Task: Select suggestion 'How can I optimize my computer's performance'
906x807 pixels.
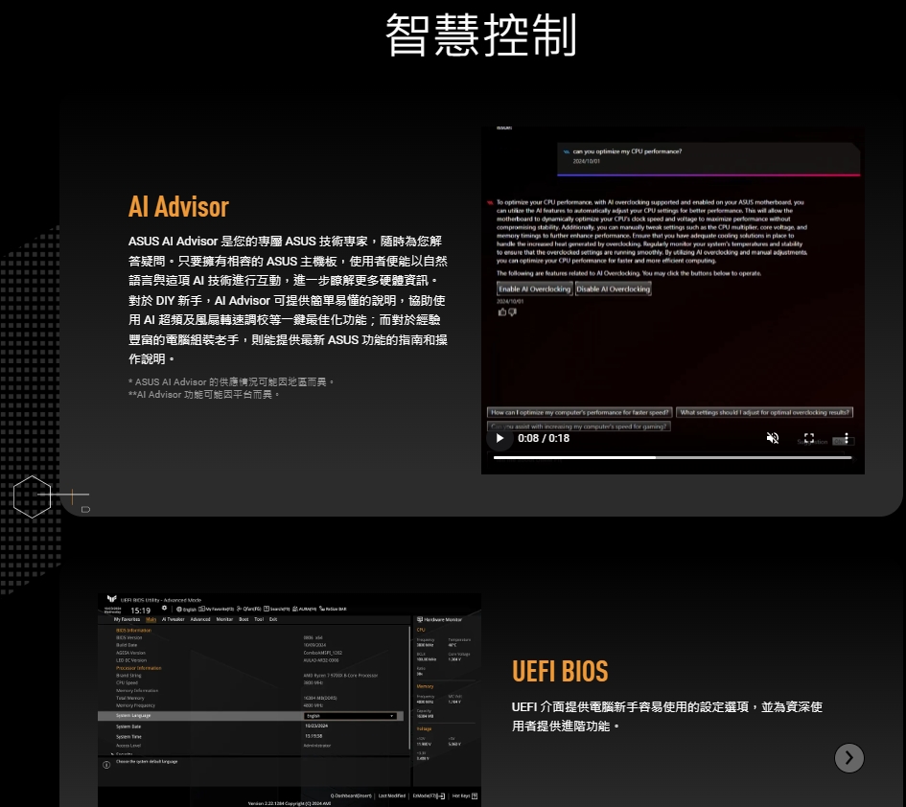Action: point(579,412)
